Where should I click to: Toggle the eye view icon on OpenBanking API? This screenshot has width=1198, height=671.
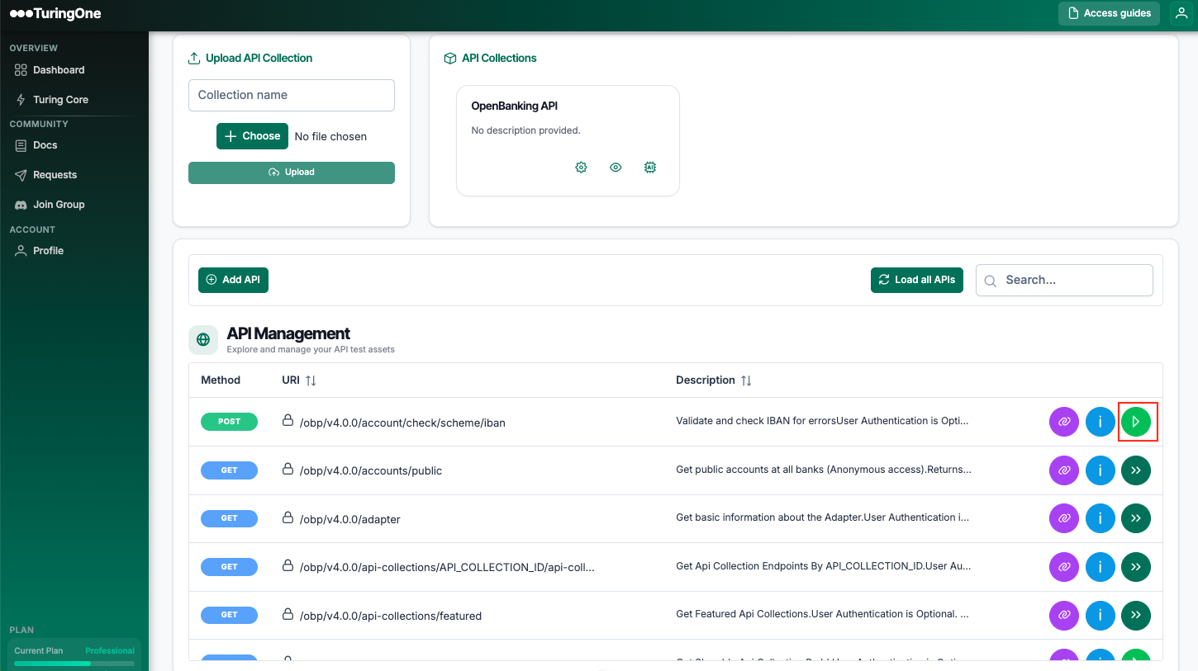pos(616,168)
